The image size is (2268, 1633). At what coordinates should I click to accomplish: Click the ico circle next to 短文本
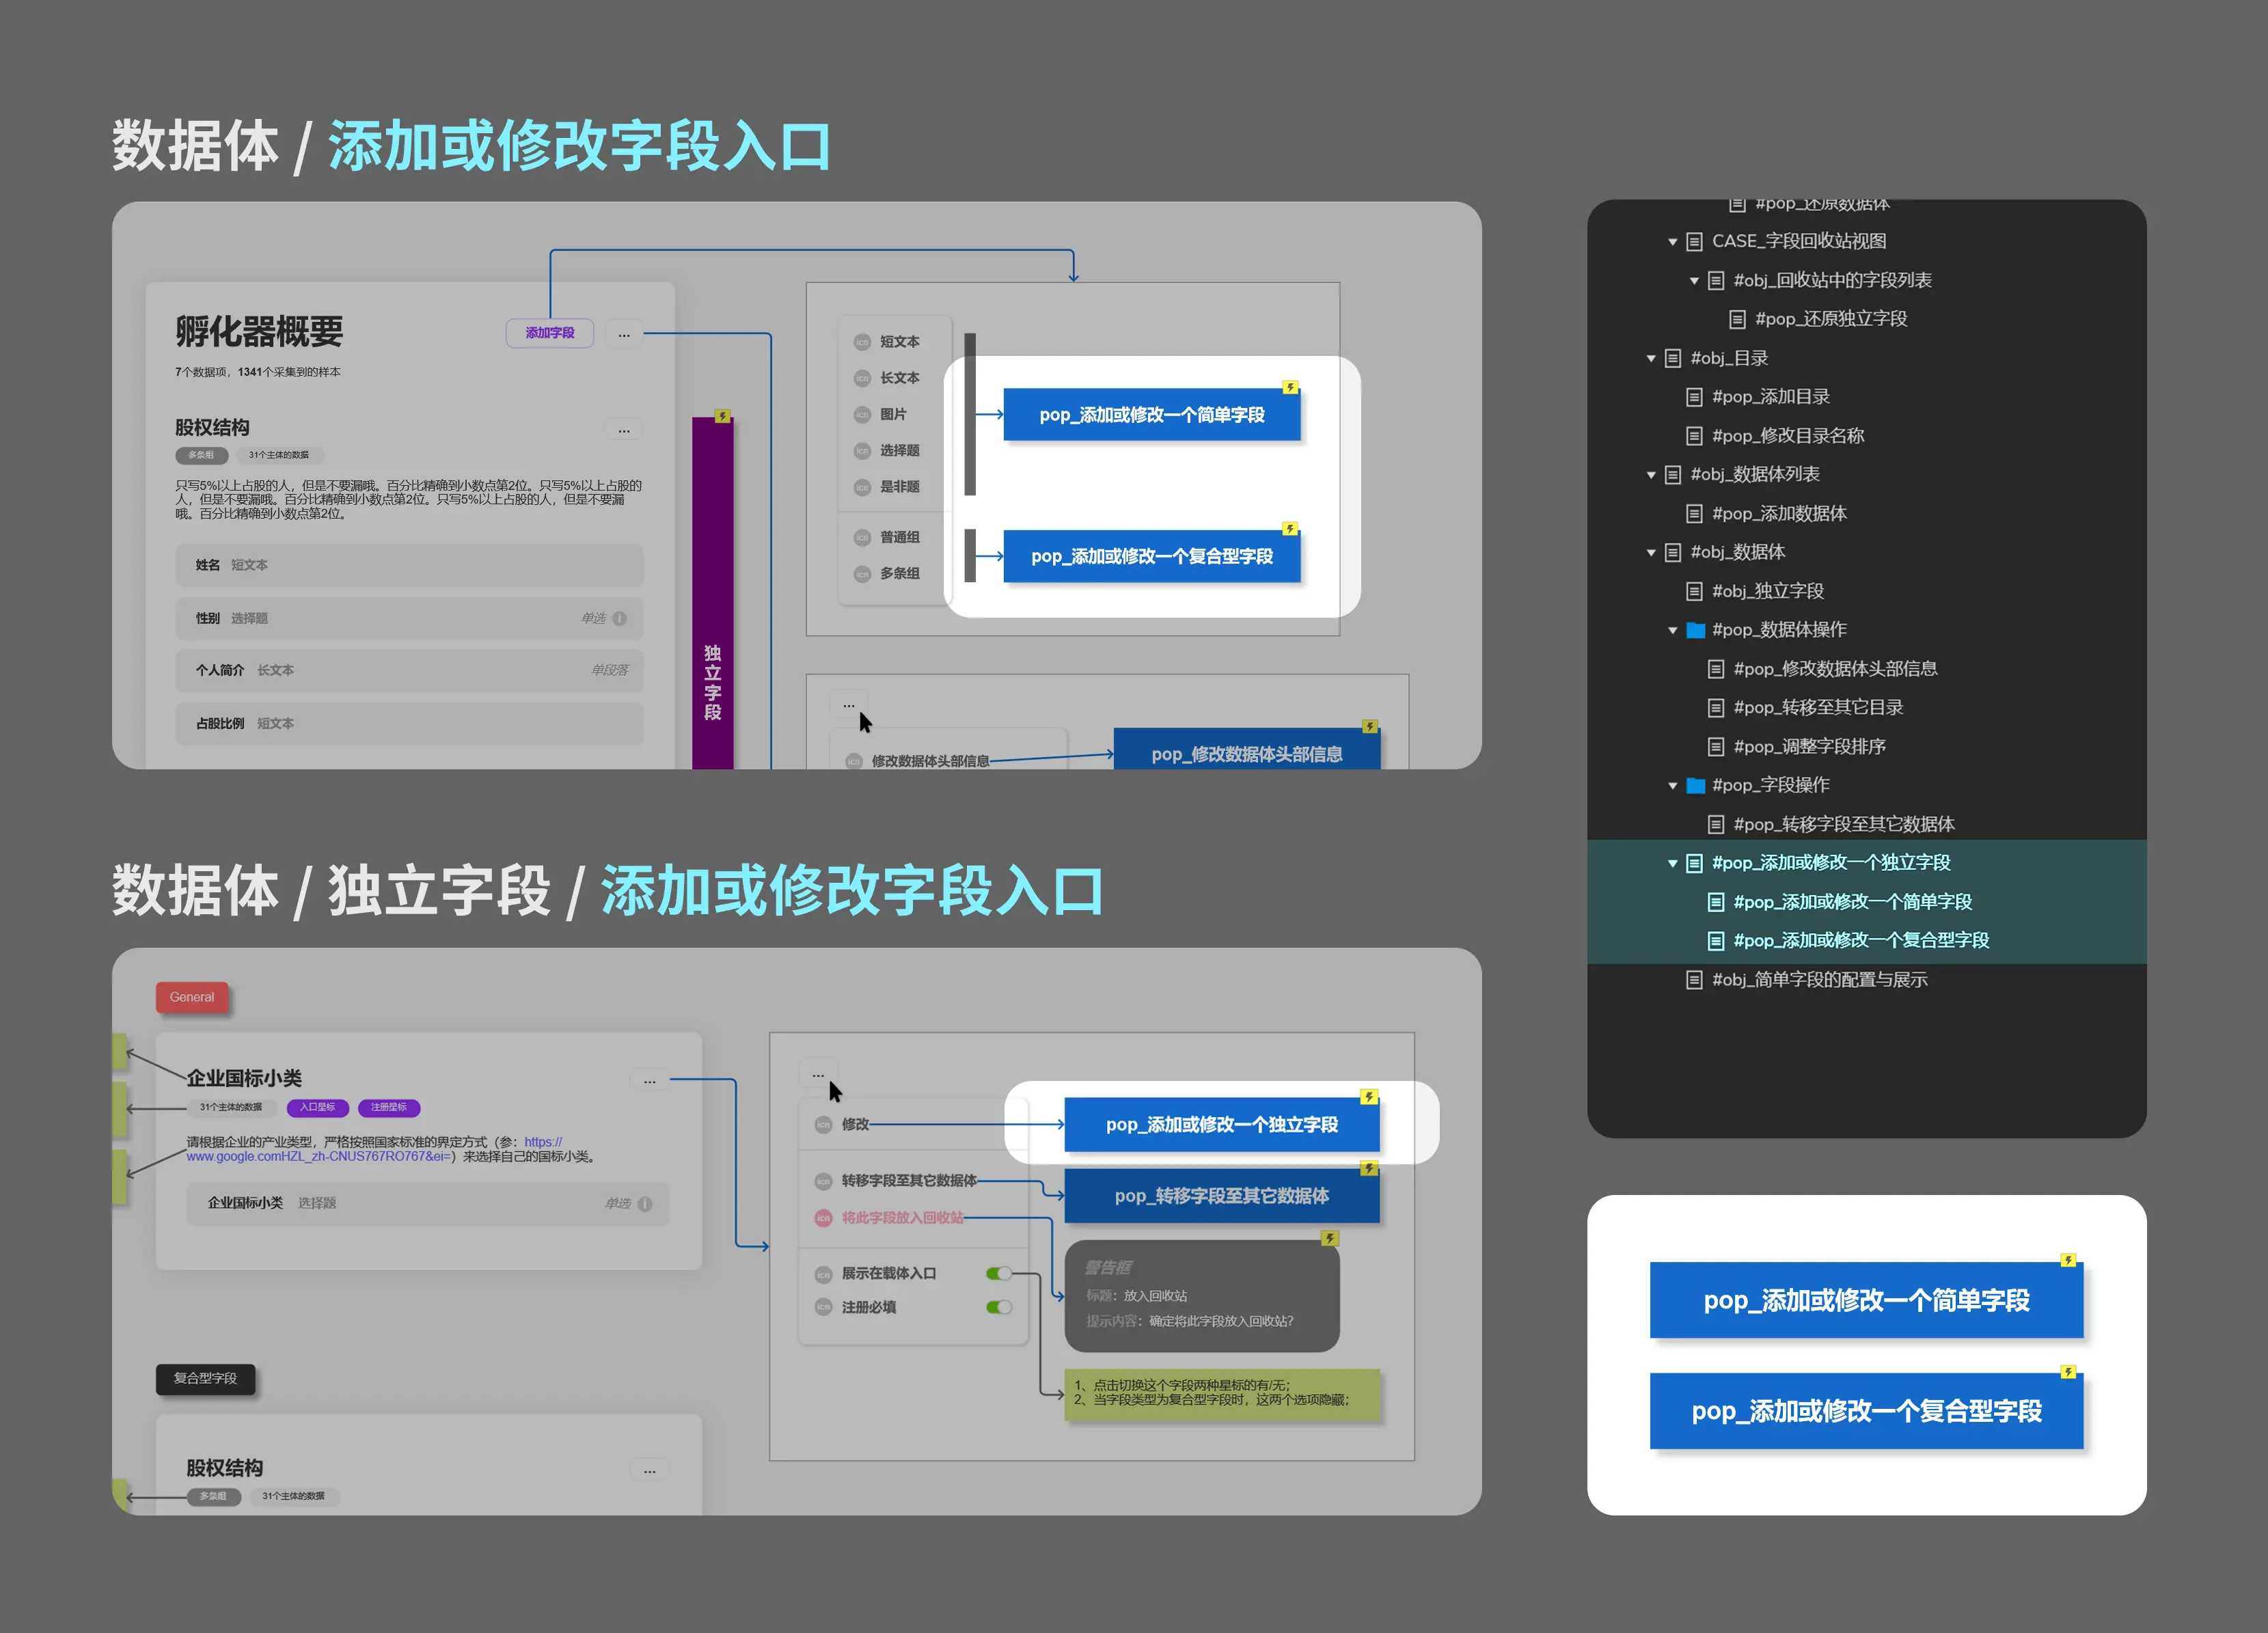862,342
